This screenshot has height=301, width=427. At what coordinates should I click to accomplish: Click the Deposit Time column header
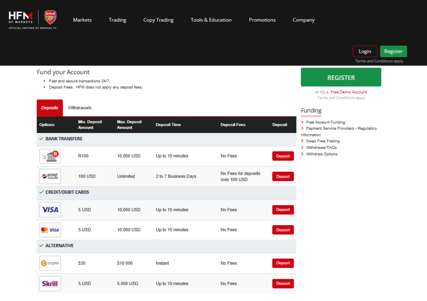(168, 125)
